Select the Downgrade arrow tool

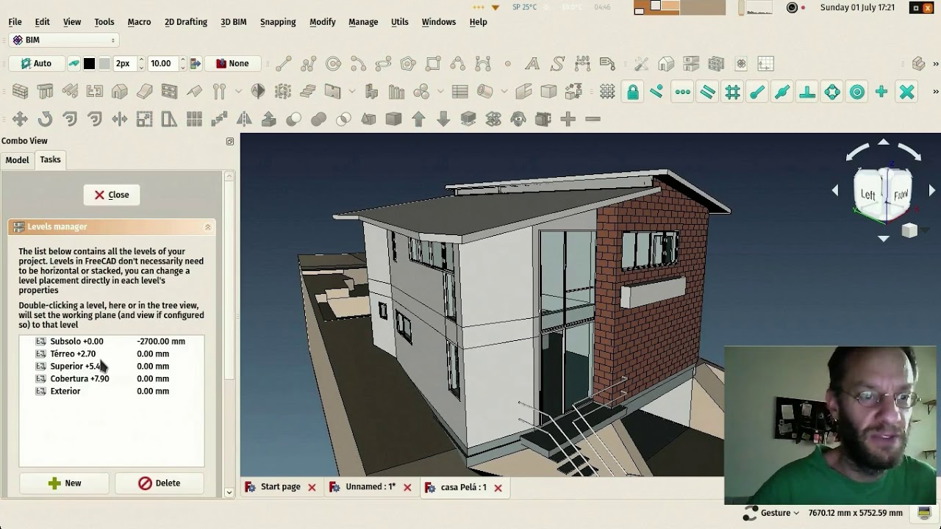pyautogui.click(x=443, y=119)
